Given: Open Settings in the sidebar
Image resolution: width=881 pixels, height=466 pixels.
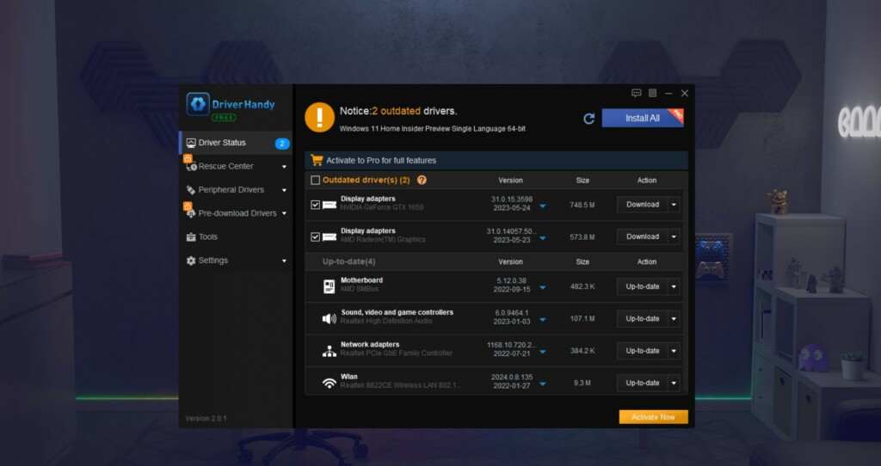Looking at the screenshot, I should point(236,261).
